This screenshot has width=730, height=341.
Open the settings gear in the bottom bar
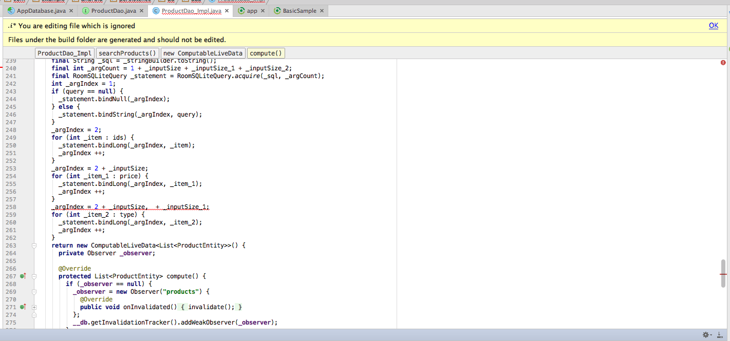[706, 335]
